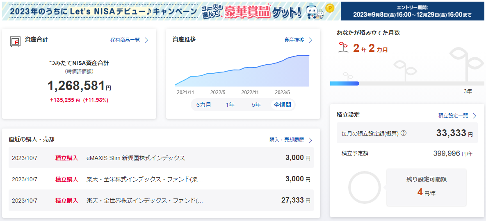486x221 pixels.
Task: Open the 資産推移 detail link
Action: [x=294, y=40]
